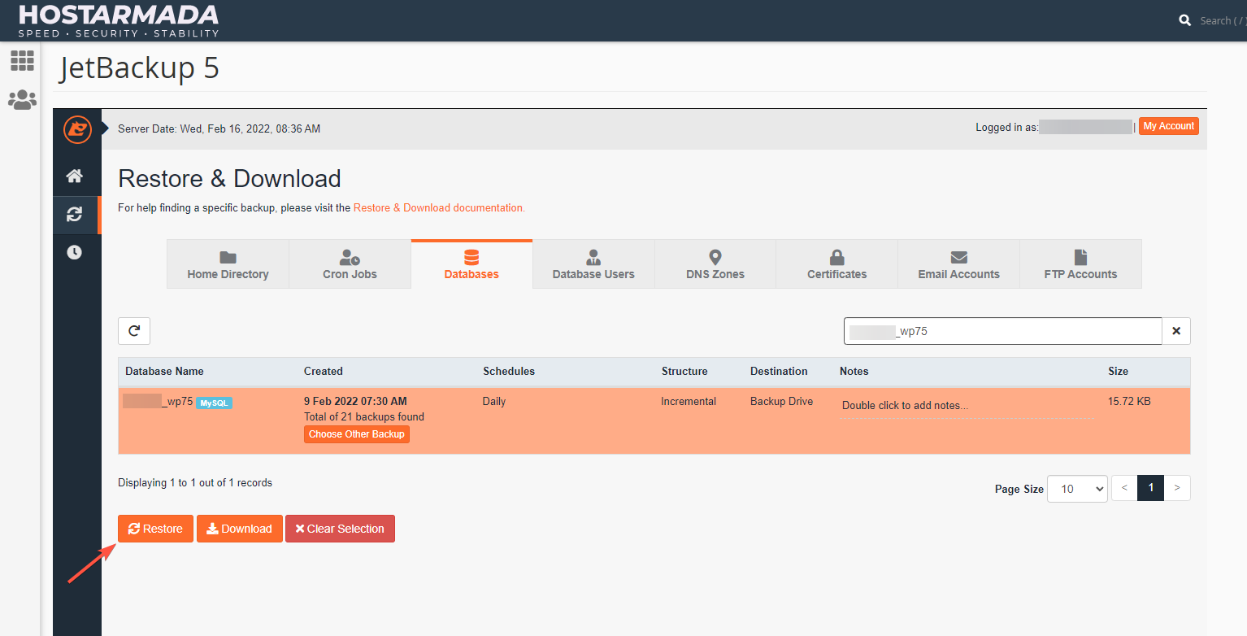Image resolution: width=1247 pixels, height=636 pixels.
Task: Click the JetBackup logo icon in sidebar
Action: click(77, 129)
